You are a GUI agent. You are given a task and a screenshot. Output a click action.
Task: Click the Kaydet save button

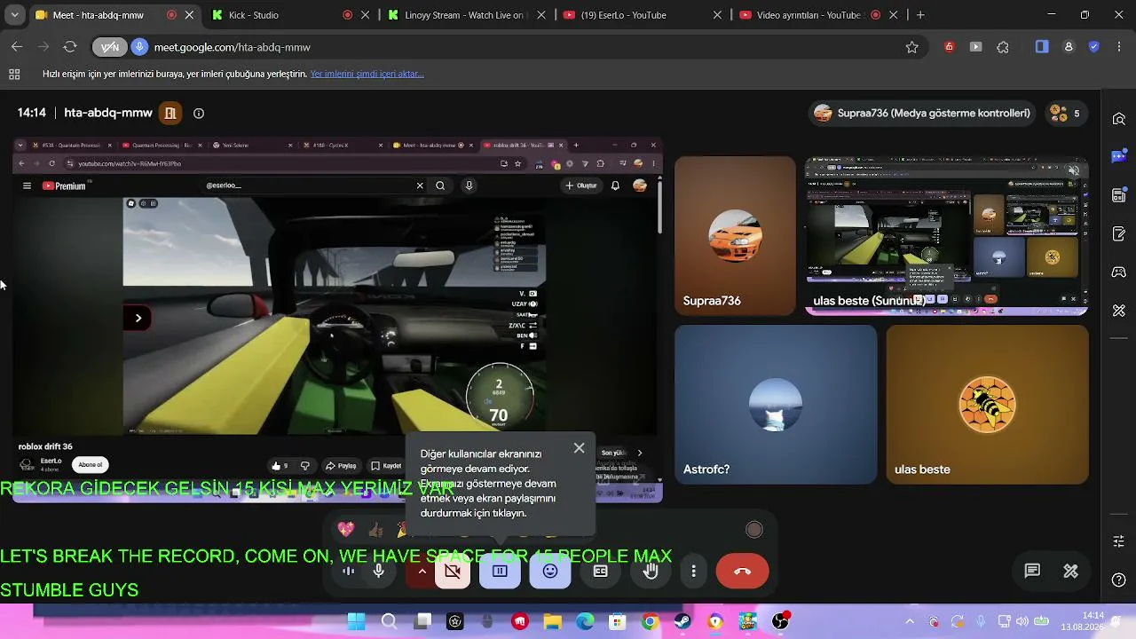387,466
